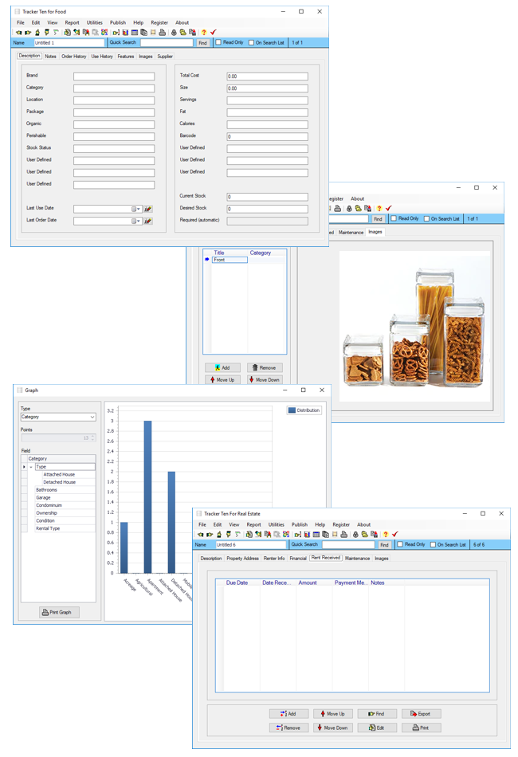Click Brand input field in Food window
The height and width of the screenshot is (757, 518).
pyautogui.click(x=114, y=76)
